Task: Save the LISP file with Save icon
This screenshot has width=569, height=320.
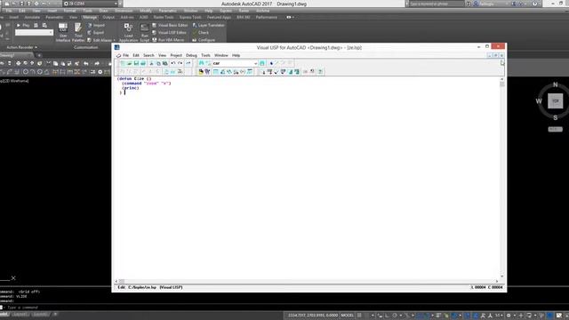Action: tap(136, 63)
